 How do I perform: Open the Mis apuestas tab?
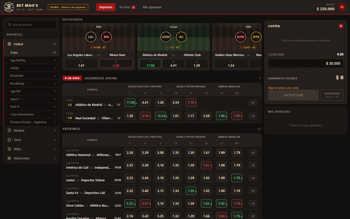(x=152, y=7)
